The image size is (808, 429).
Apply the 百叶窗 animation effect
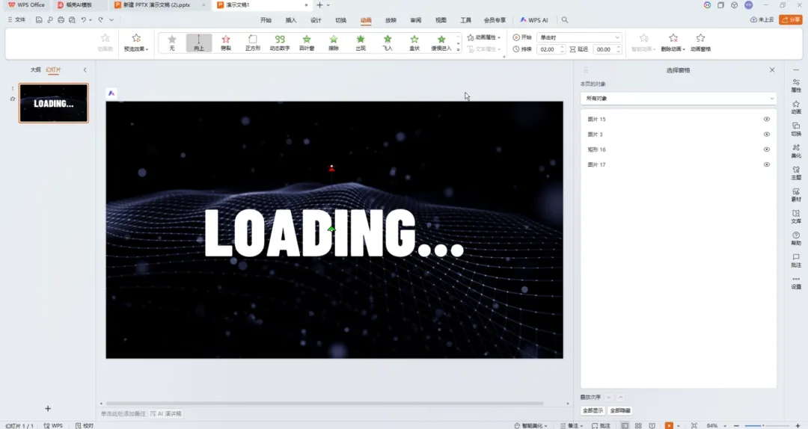(x=307, y=43)
